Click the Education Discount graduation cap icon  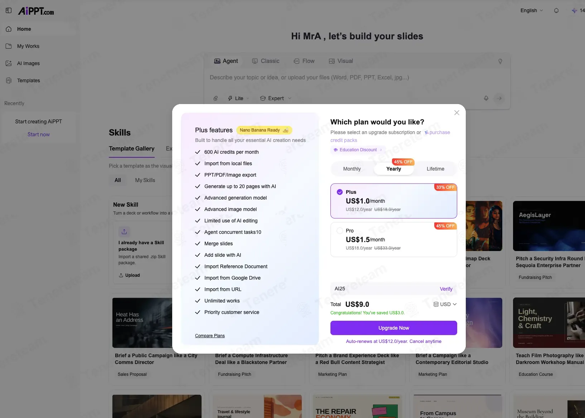point(335,150)
